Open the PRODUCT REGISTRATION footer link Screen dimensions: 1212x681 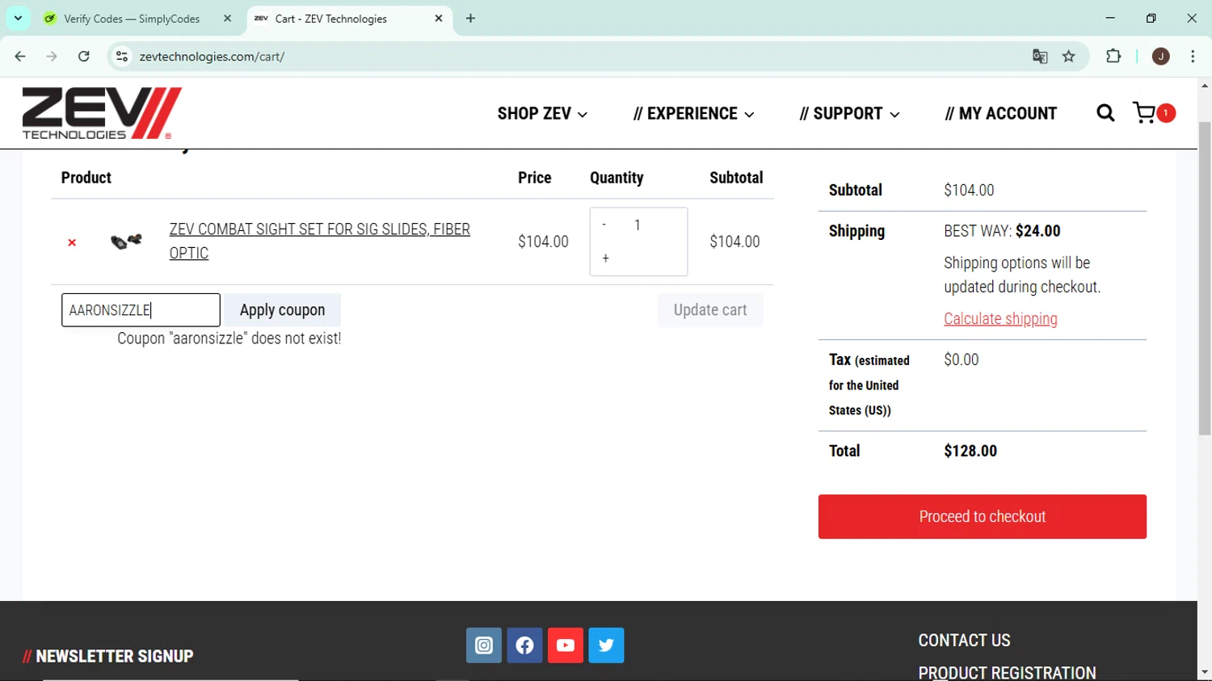[x=1007, y=672]
